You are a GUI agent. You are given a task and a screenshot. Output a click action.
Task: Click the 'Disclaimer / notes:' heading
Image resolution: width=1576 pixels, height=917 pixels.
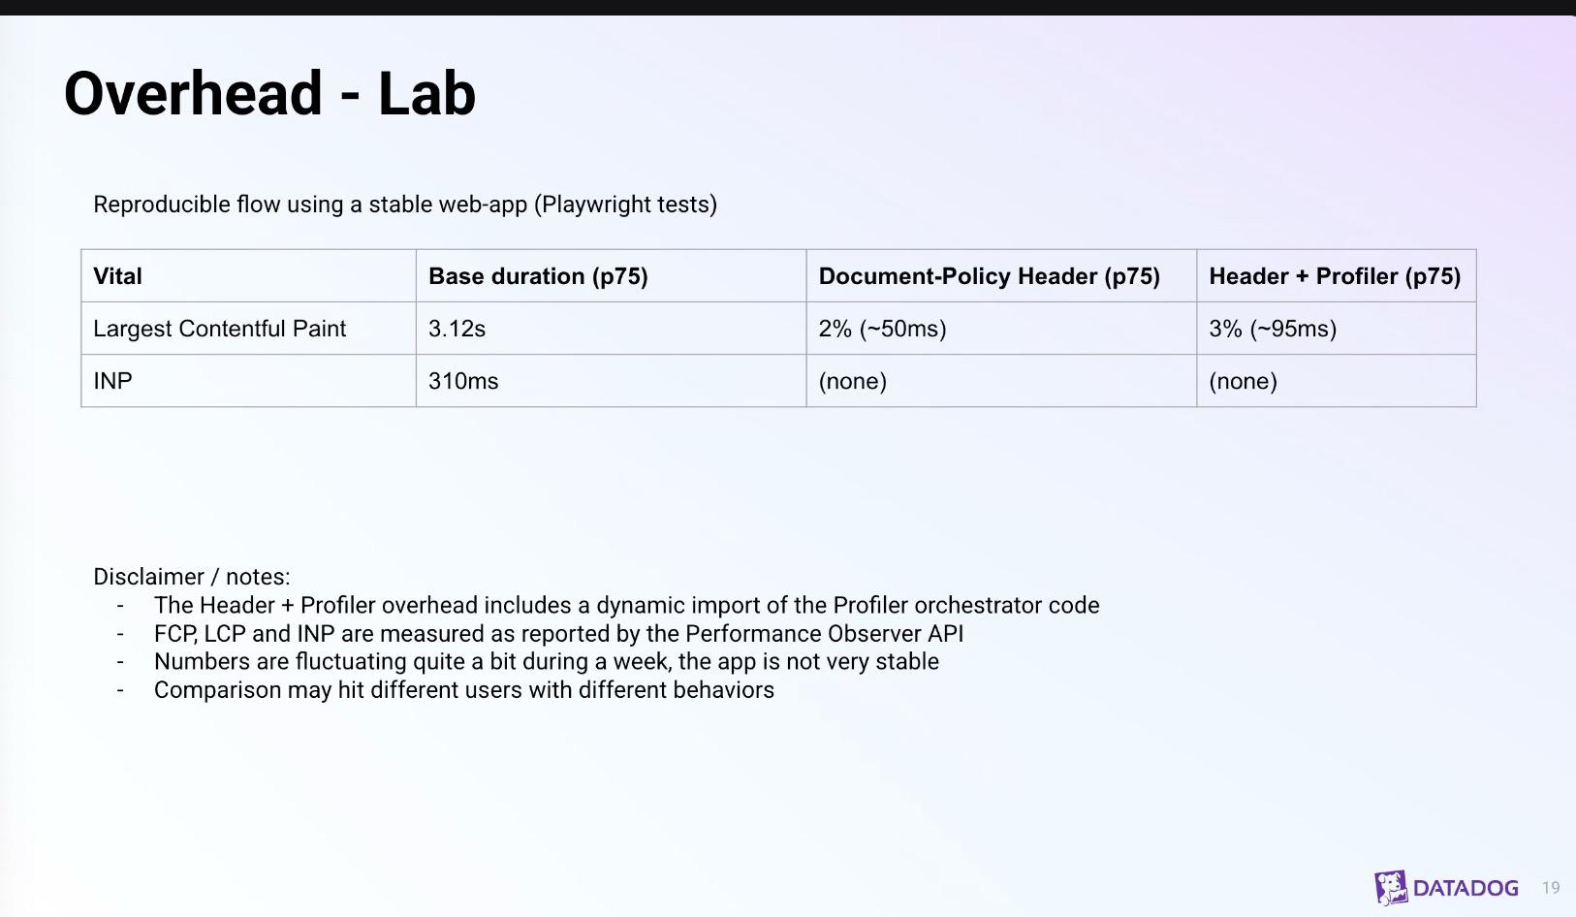click(x=192, y=577)
